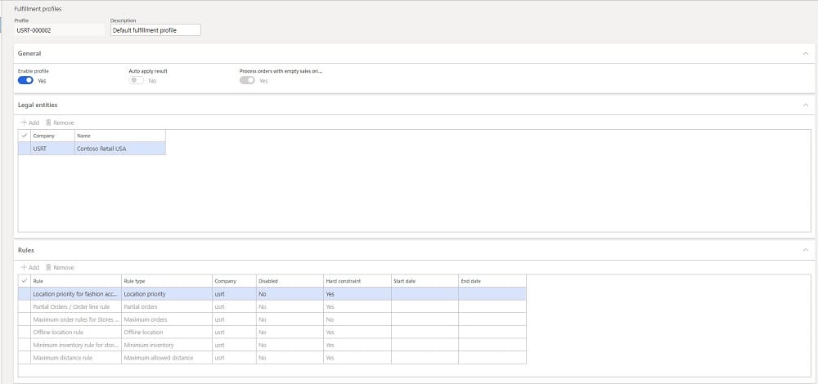Image resolution: width=818 pixels, height=384 pixels.
Task: Select the Maximum distance rule row
Action: (75, 358)
